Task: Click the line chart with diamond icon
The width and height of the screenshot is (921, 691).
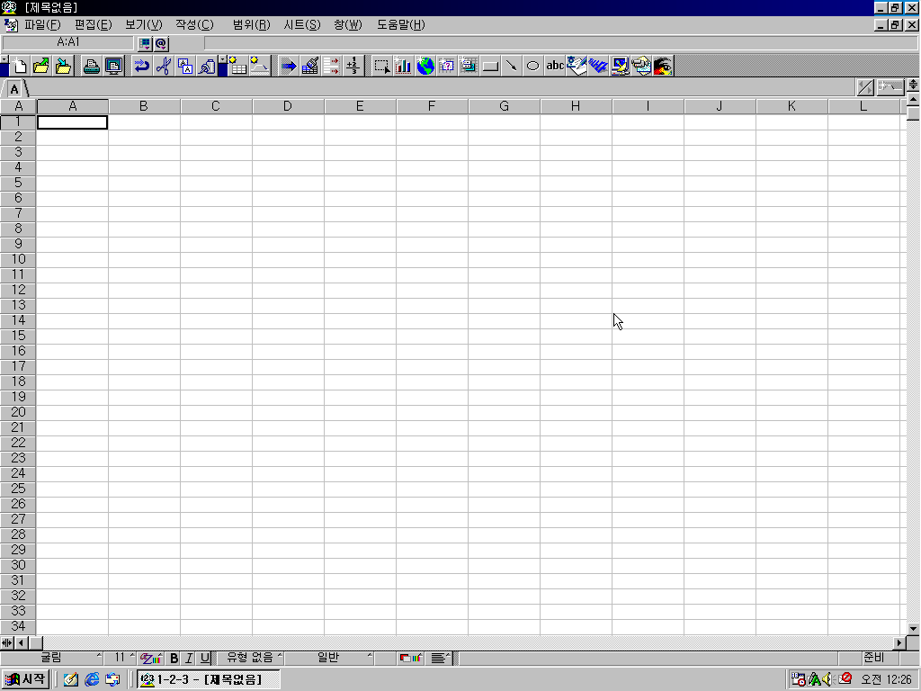Action: point(259,66)
